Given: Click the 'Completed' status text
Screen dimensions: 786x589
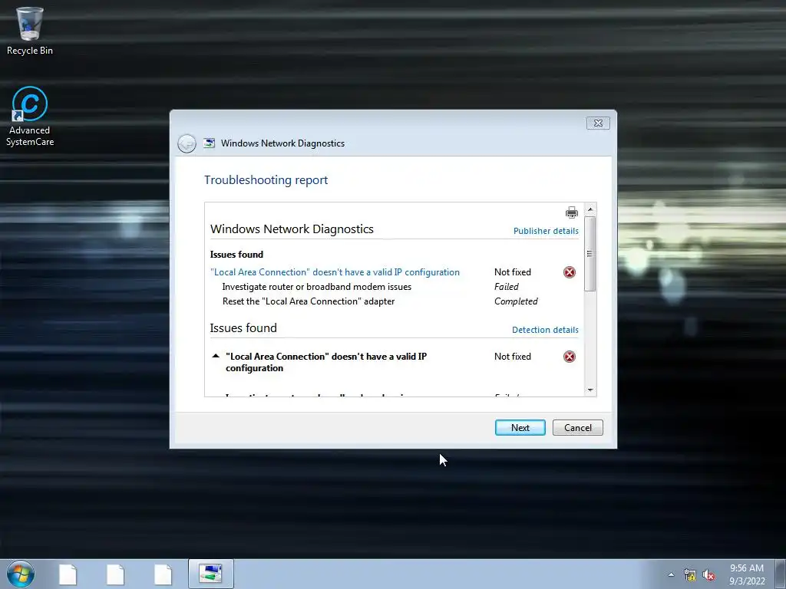Looking at the screenshot, I should [x=516, y=301].
